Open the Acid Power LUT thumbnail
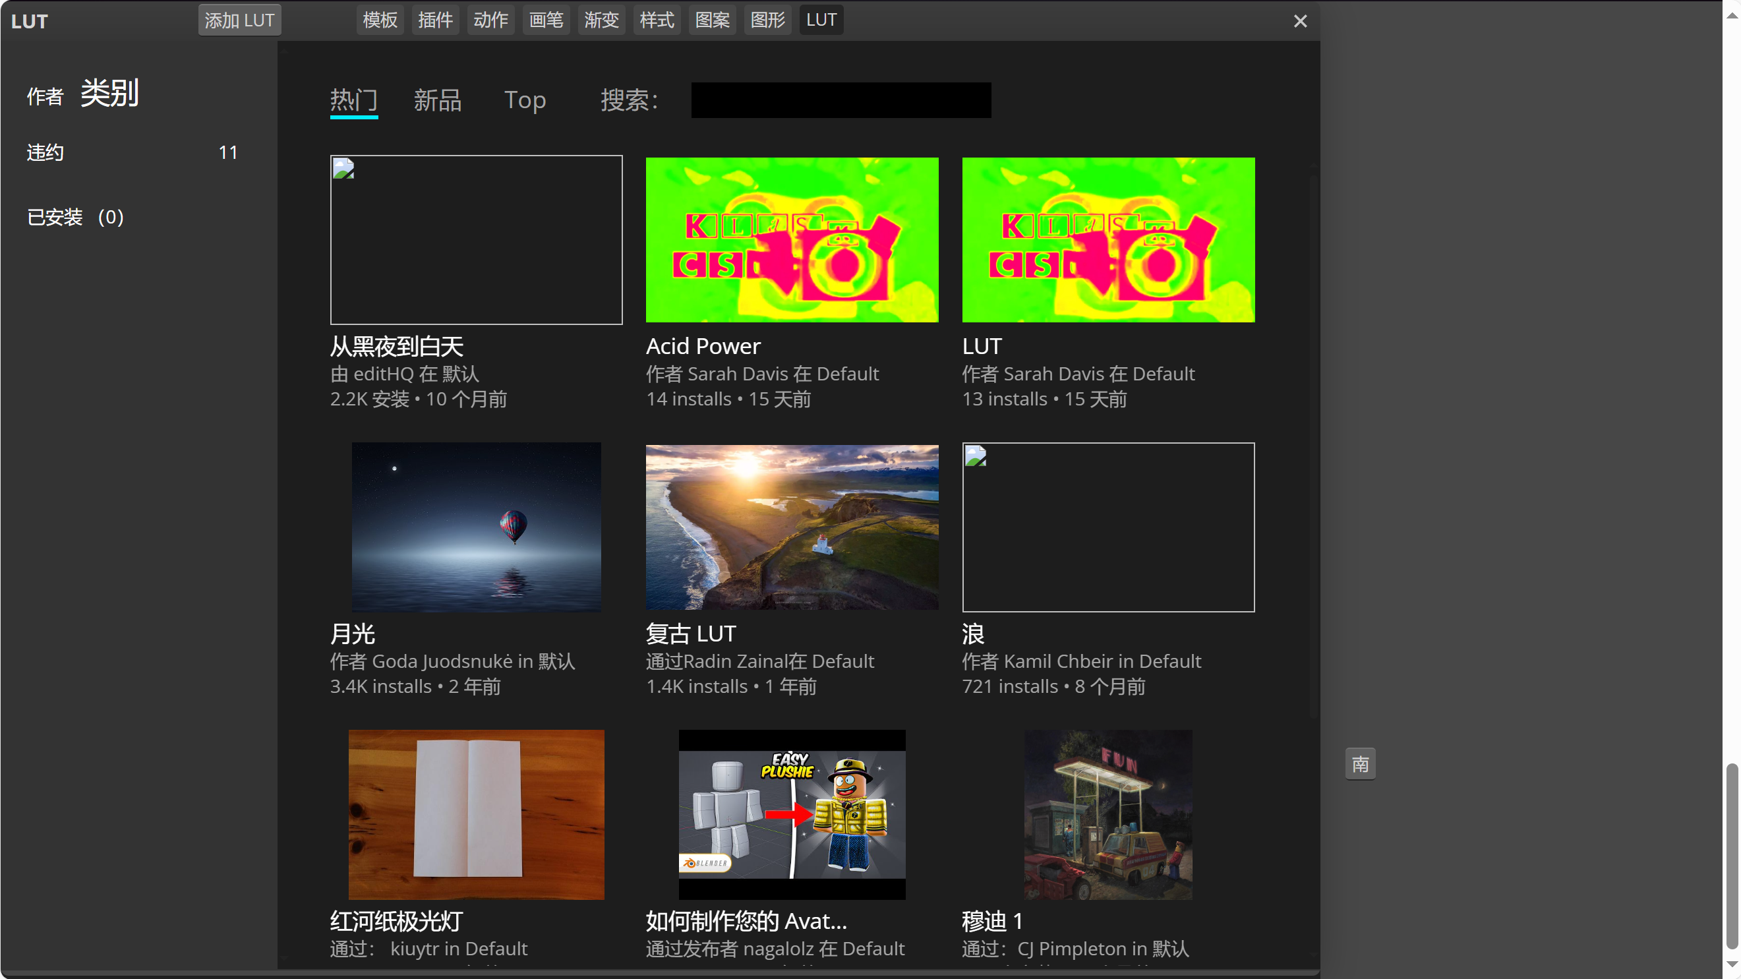1741x979 pixels. [x=792, y=239]
